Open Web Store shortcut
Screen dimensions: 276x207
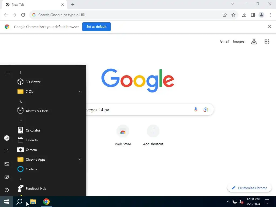point(123,136)
